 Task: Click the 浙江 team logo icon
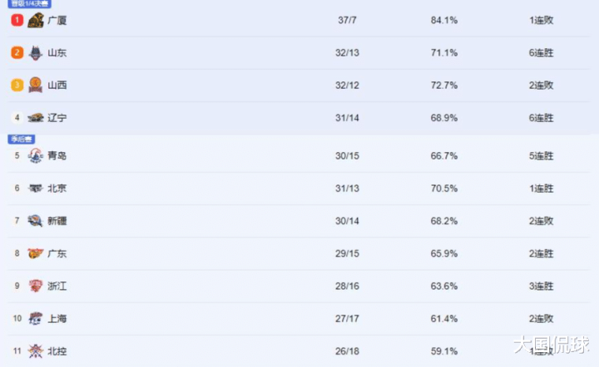click(36, 286)
